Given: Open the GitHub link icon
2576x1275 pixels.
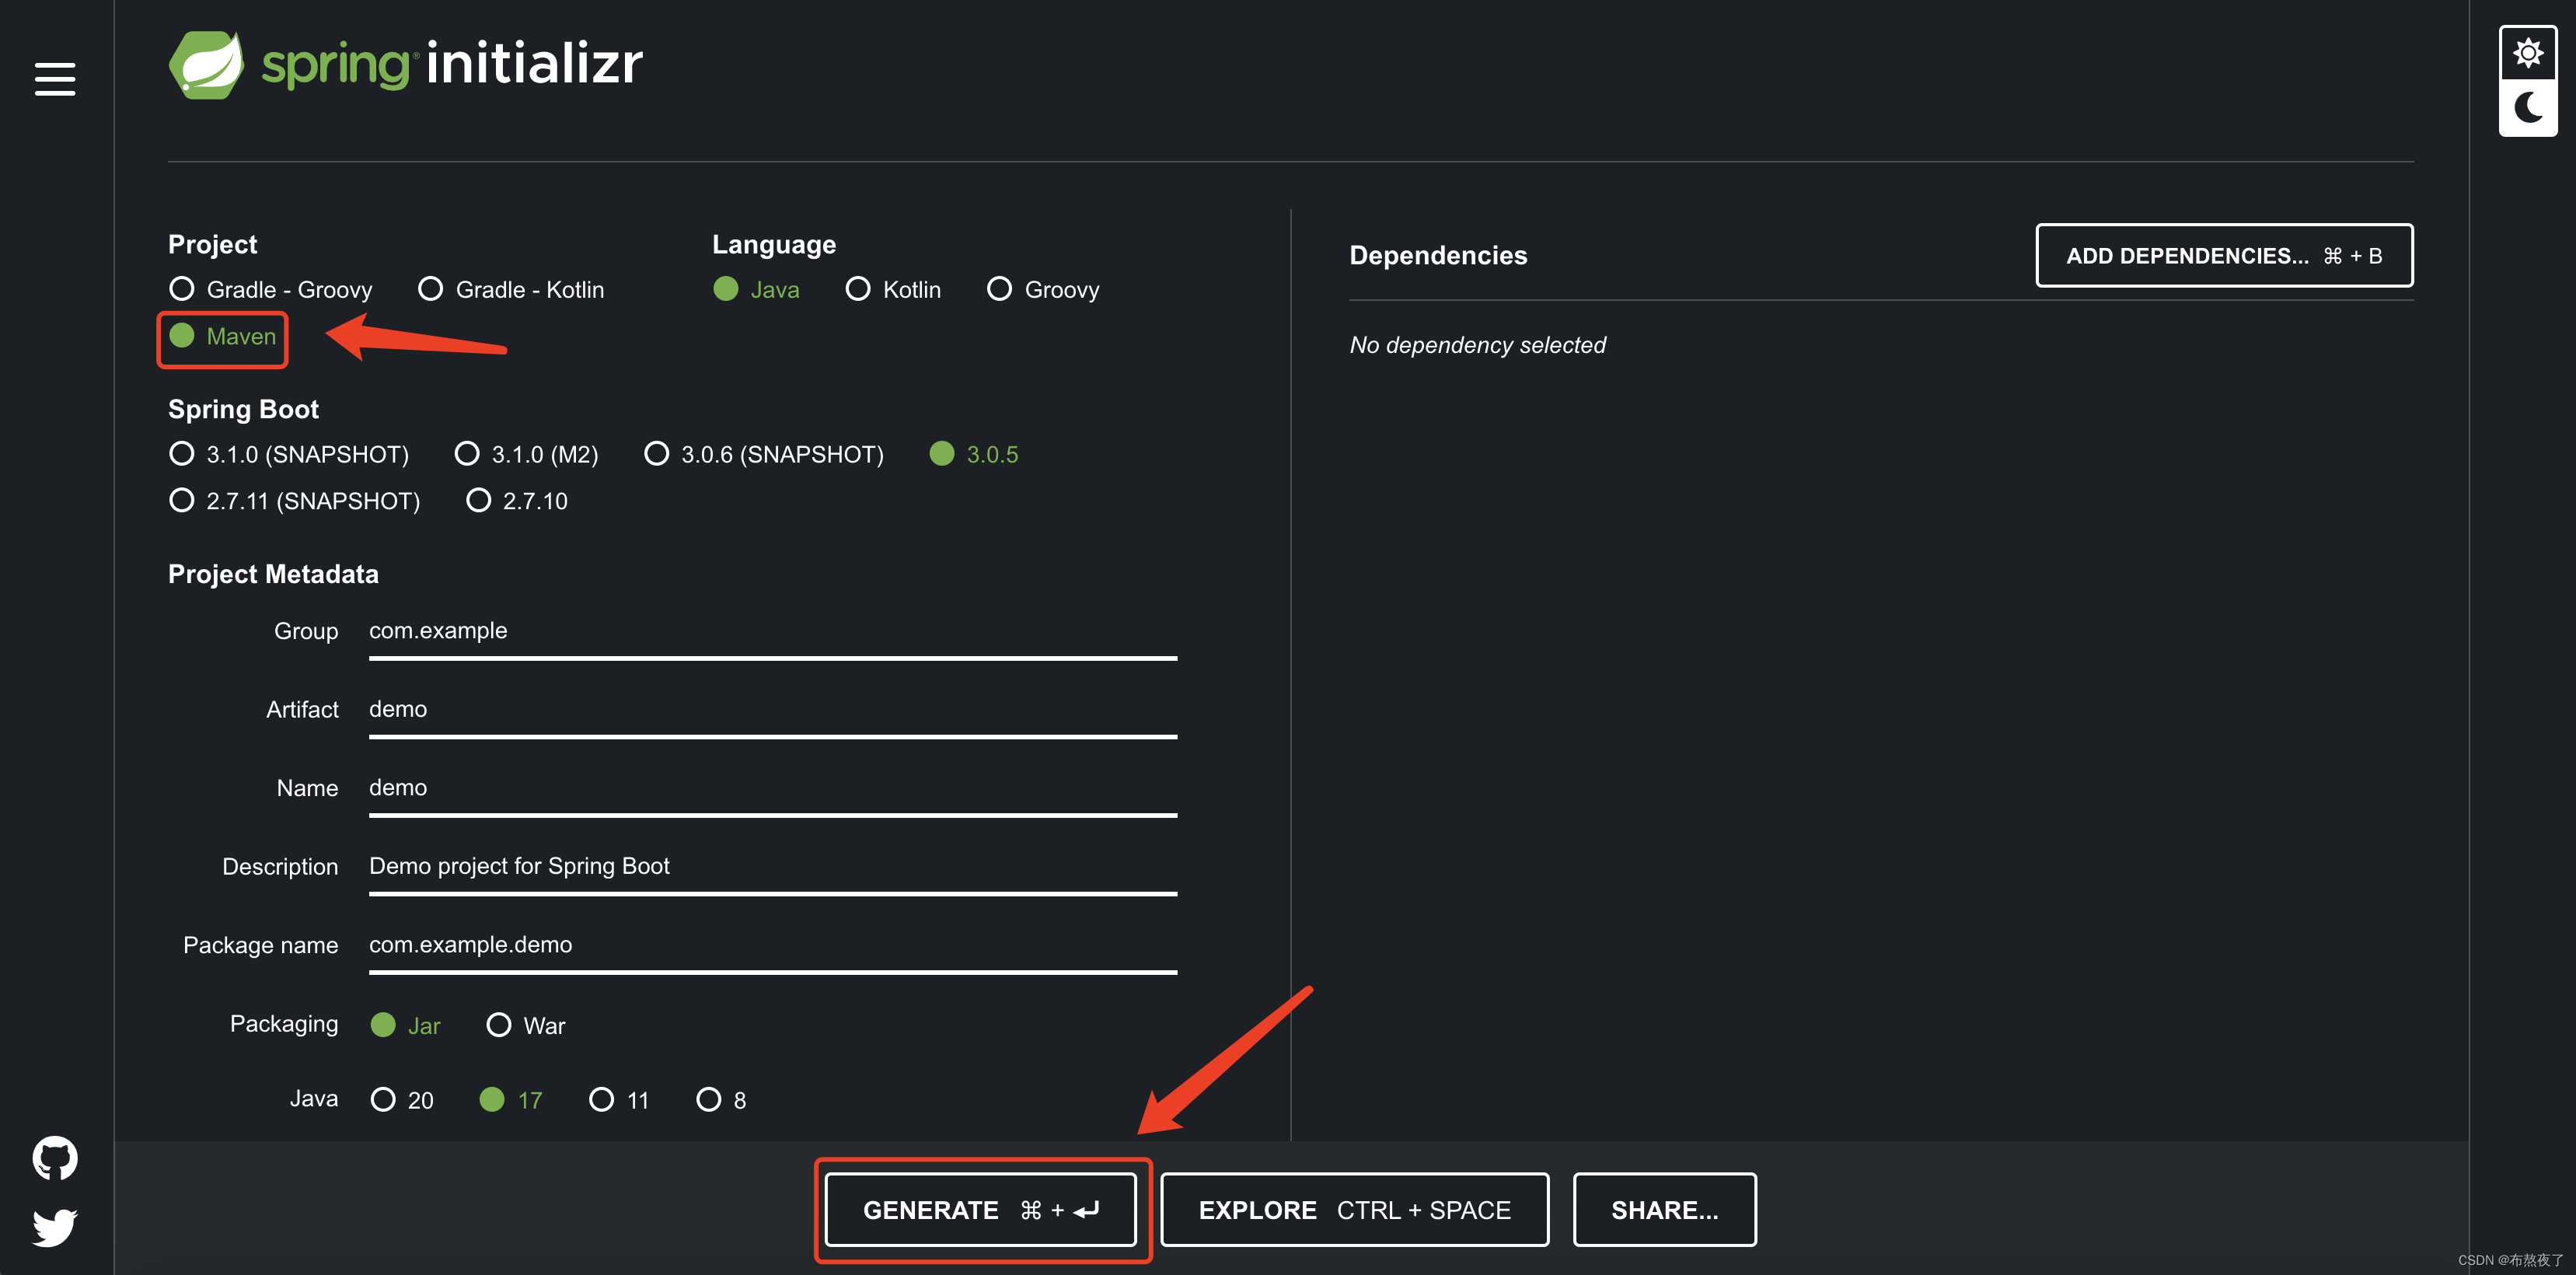Looking at the screenshot, I should [55, 1158].
